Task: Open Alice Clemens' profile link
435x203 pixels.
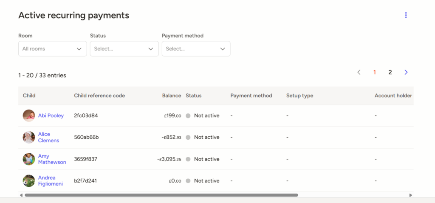Action: coord(48,137)
